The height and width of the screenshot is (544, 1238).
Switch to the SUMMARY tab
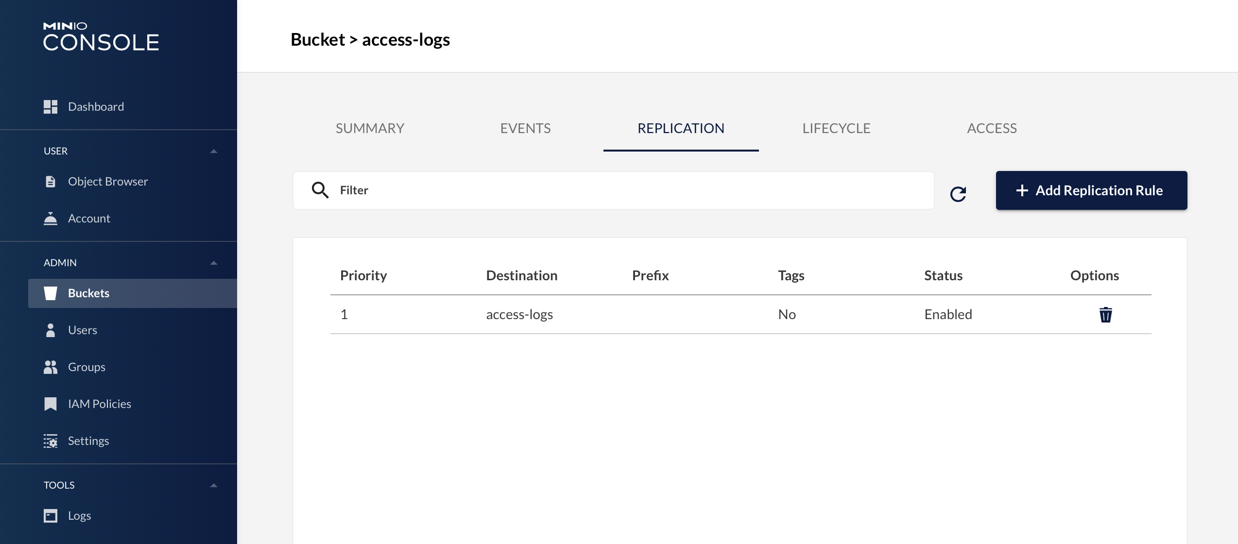coord(370,128)
